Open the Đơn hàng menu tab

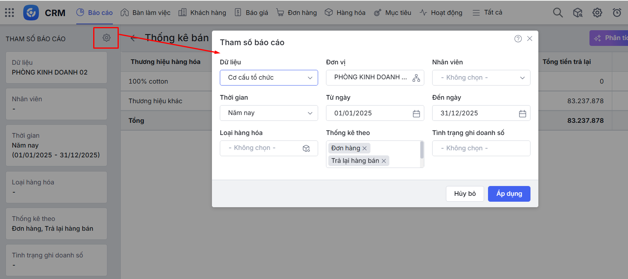pyautogui.click(x=297, y=13)
